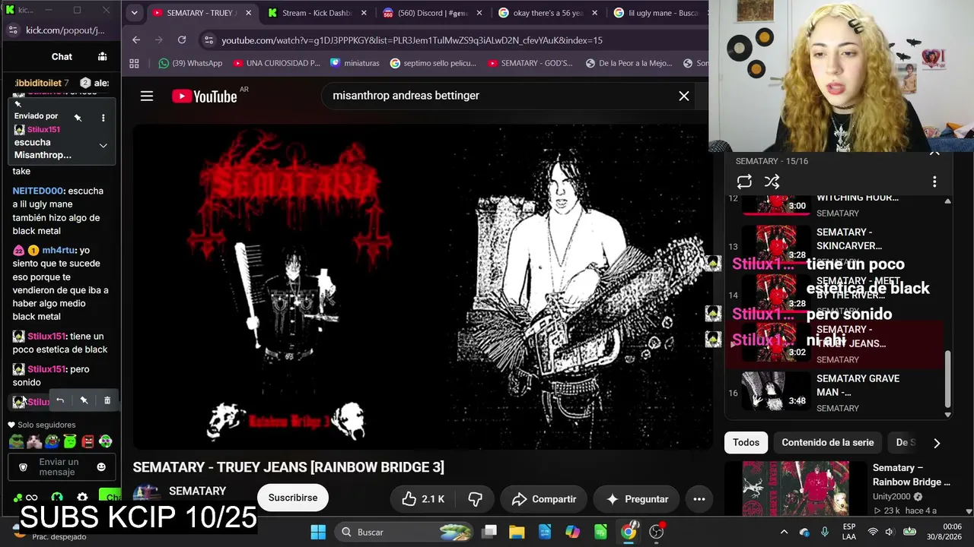Go back in the Chrome browser
Viewport: 974px width, 547px height.
click(136, 40)
